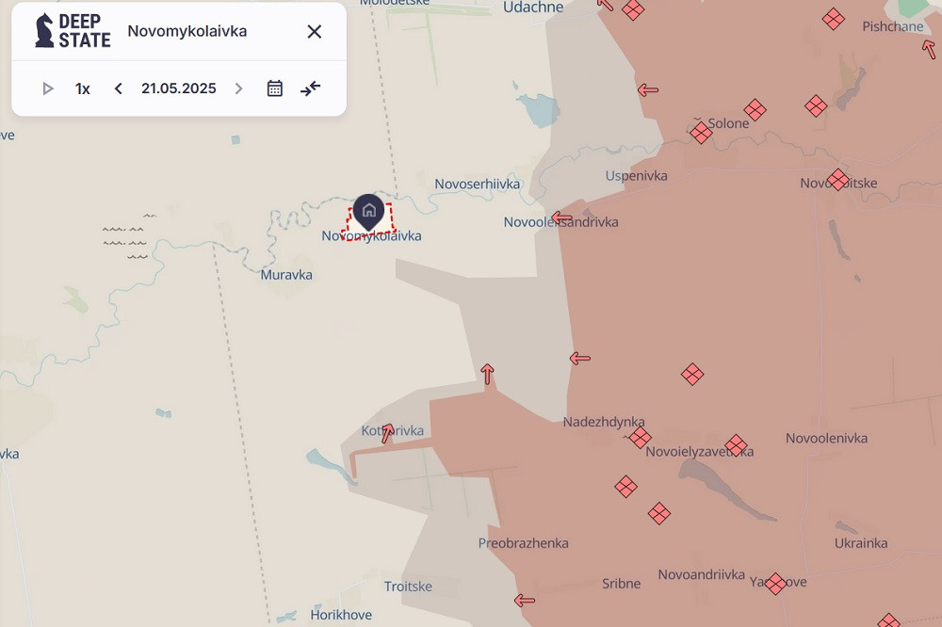This screenshot has width=942, height=627.
Task: Click the unit marker near Novoielyzavetivka
Action: [737, 445]
